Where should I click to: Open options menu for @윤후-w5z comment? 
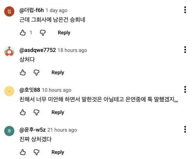[x=185, y=130]
